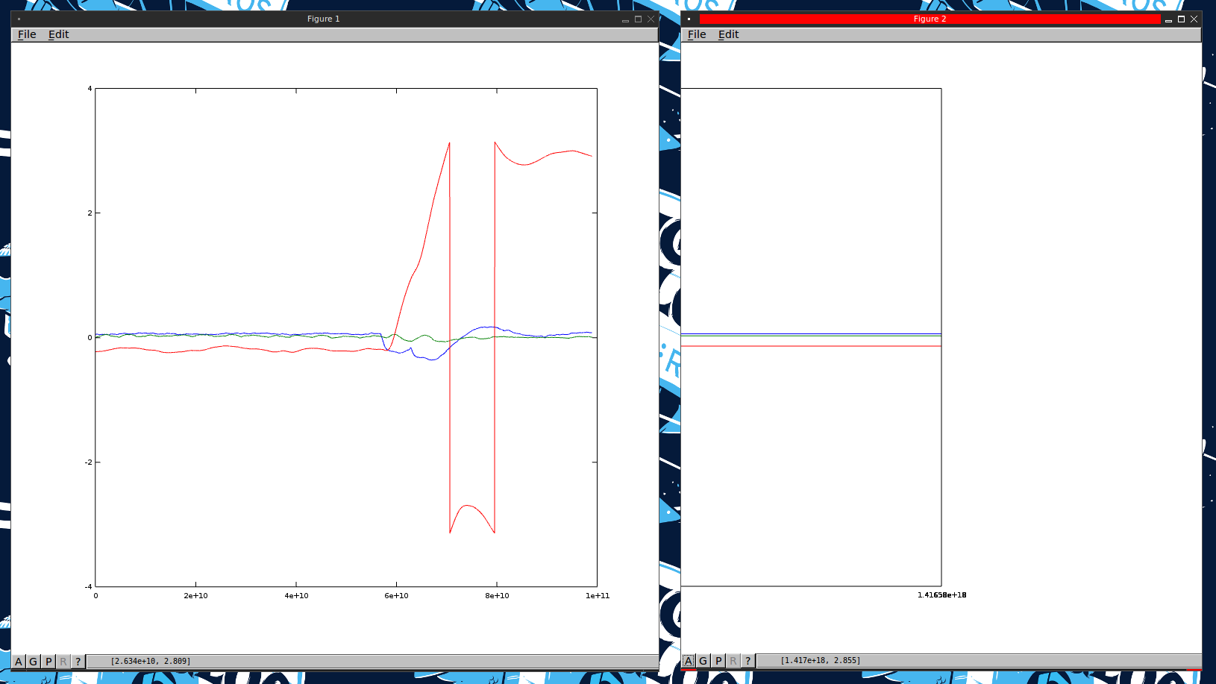Open Edit menu in Figure 1

[x=58, y=34]
